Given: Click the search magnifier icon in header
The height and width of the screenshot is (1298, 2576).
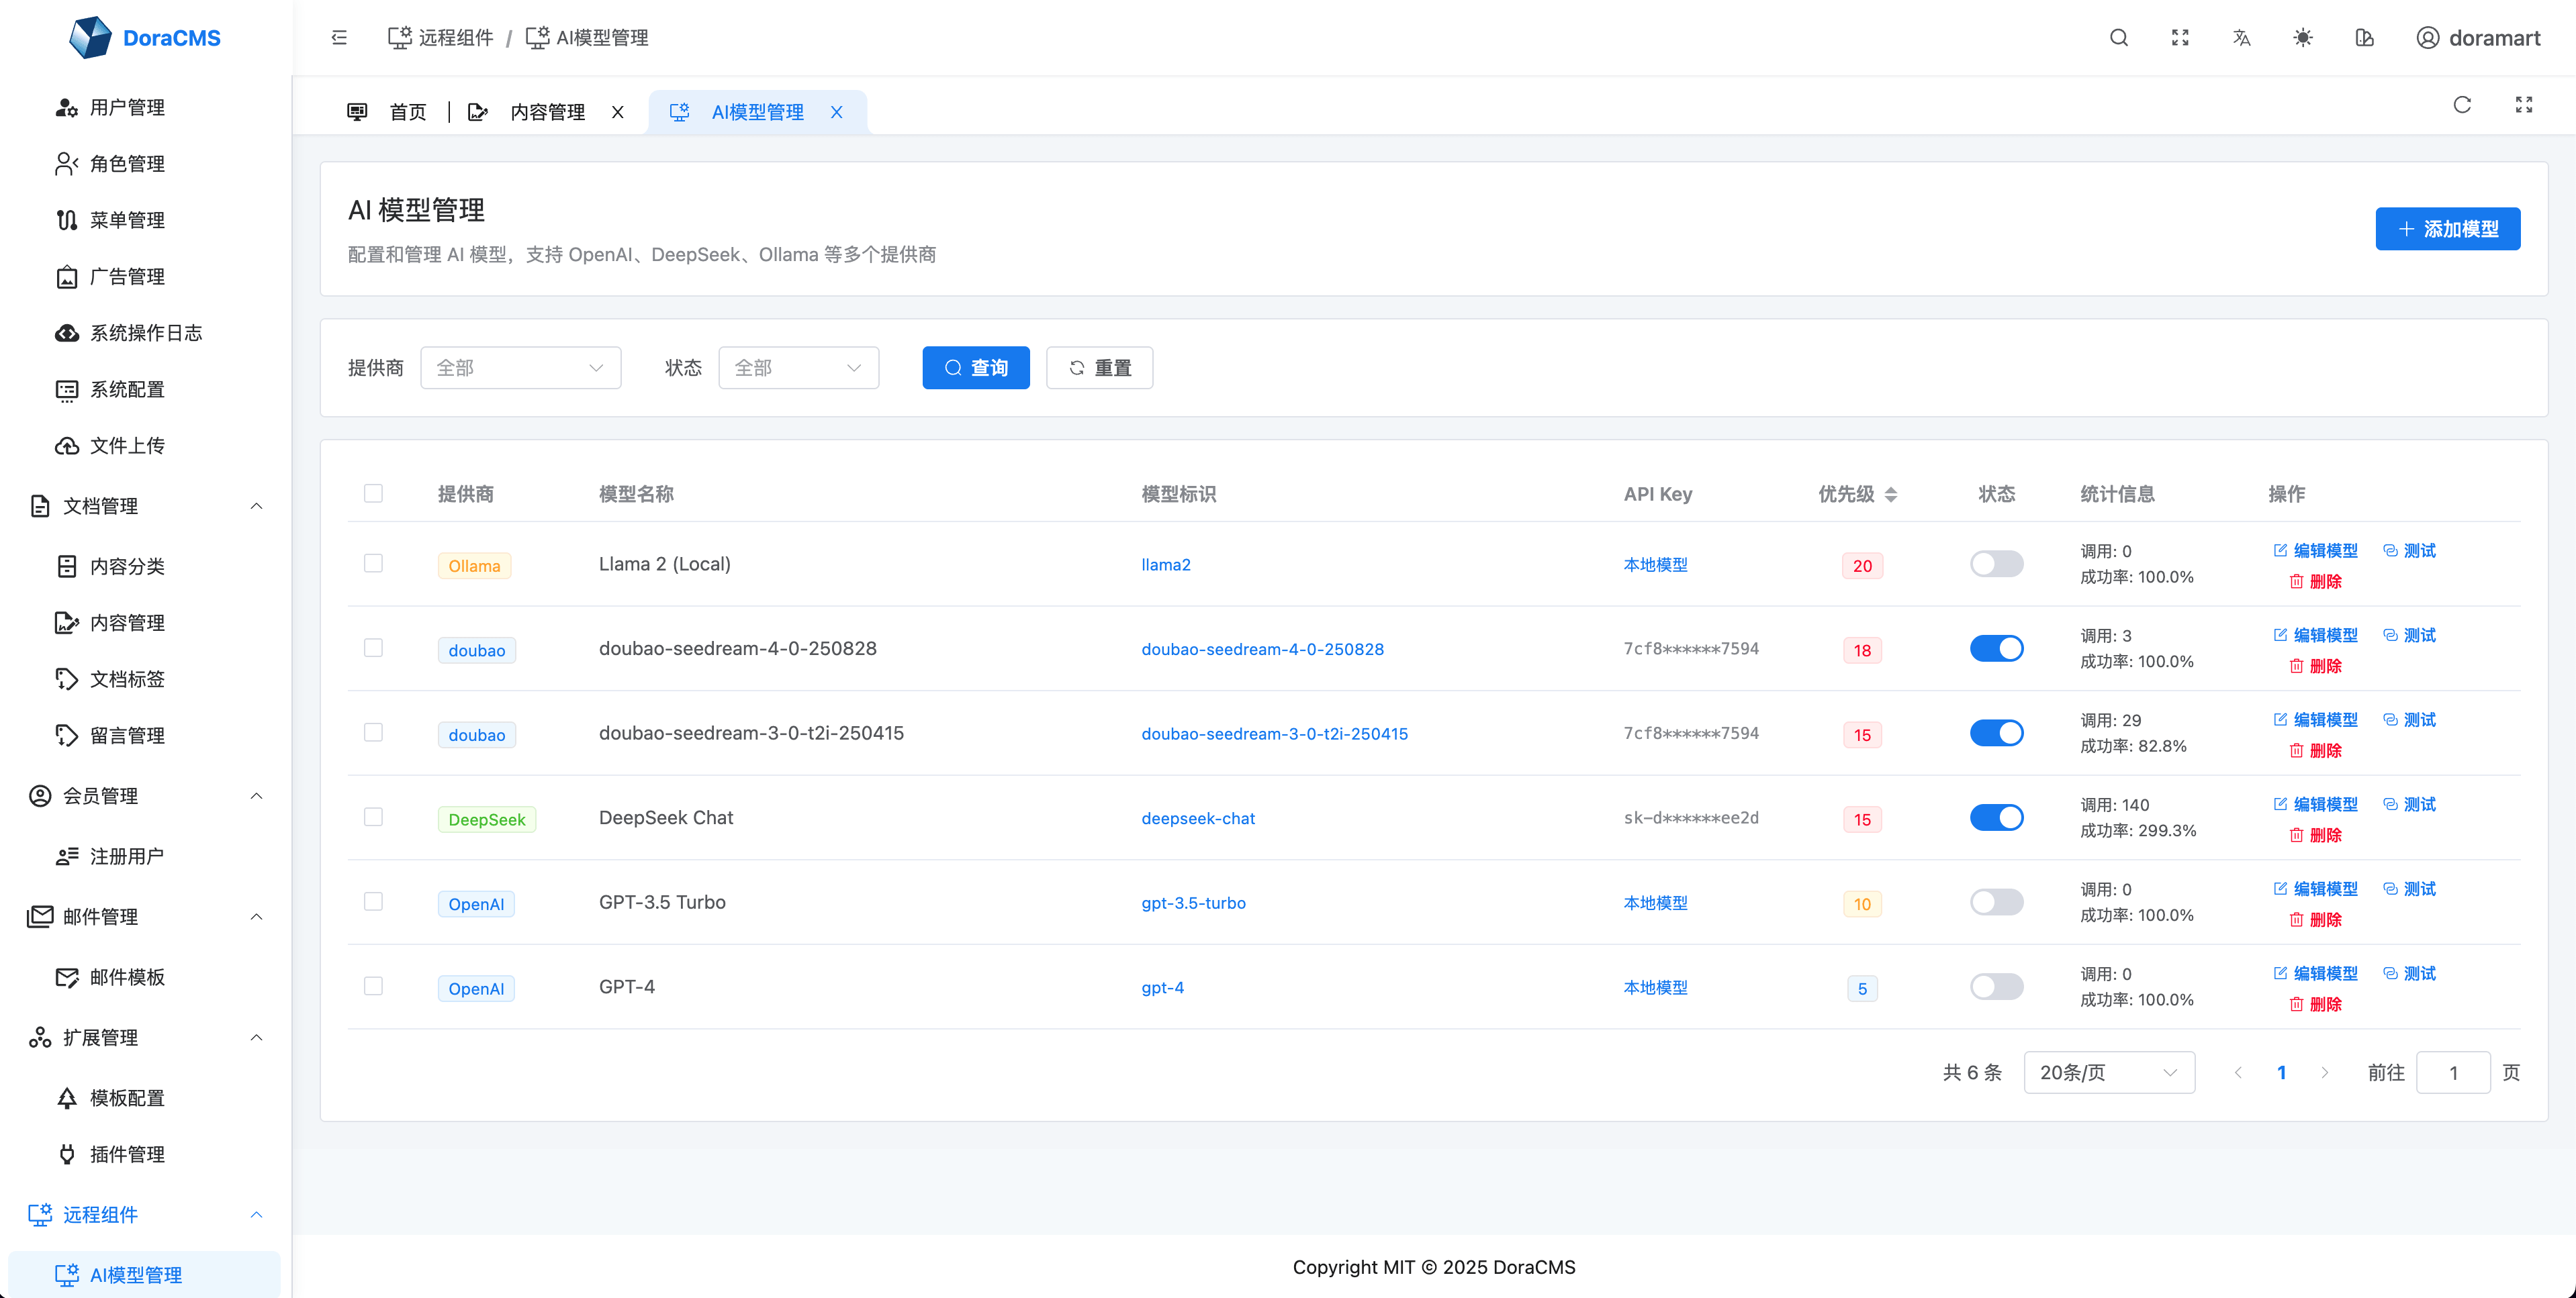Looking at the screenshot, I should (x=2119, y=38).
